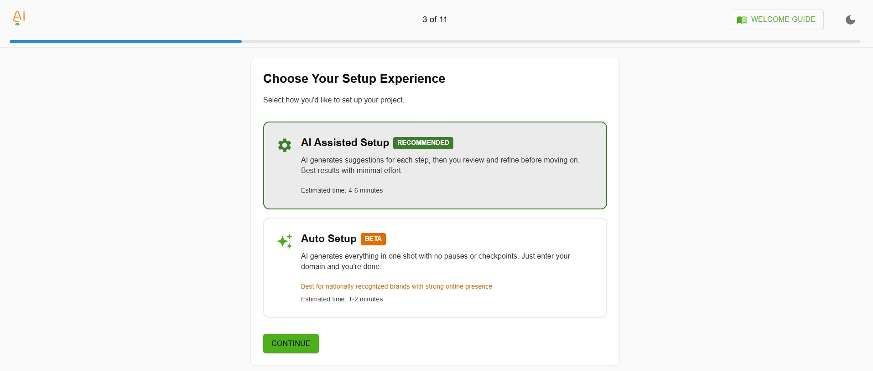Click the Choose Your Setup Experience heading
The image size is (873, 371).
pos(354,78)
